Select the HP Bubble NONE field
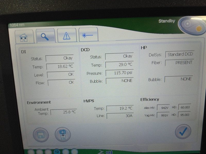 [x=179, y=79]
